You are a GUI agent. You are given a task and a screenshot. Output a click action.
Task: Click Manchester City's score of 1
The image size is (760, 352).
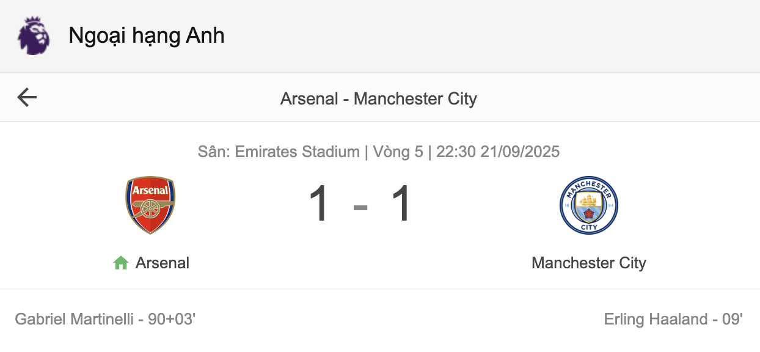tap(401, 204)
